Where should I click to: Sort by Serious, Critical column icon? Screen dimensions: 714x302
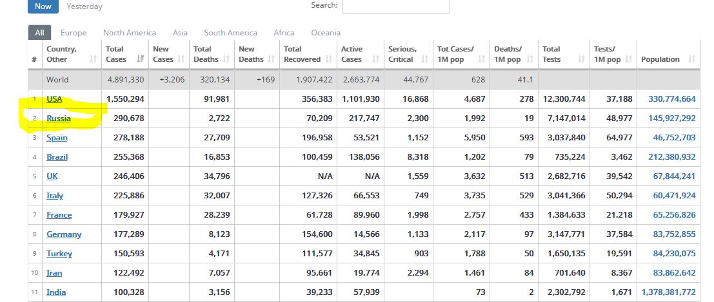424,59
